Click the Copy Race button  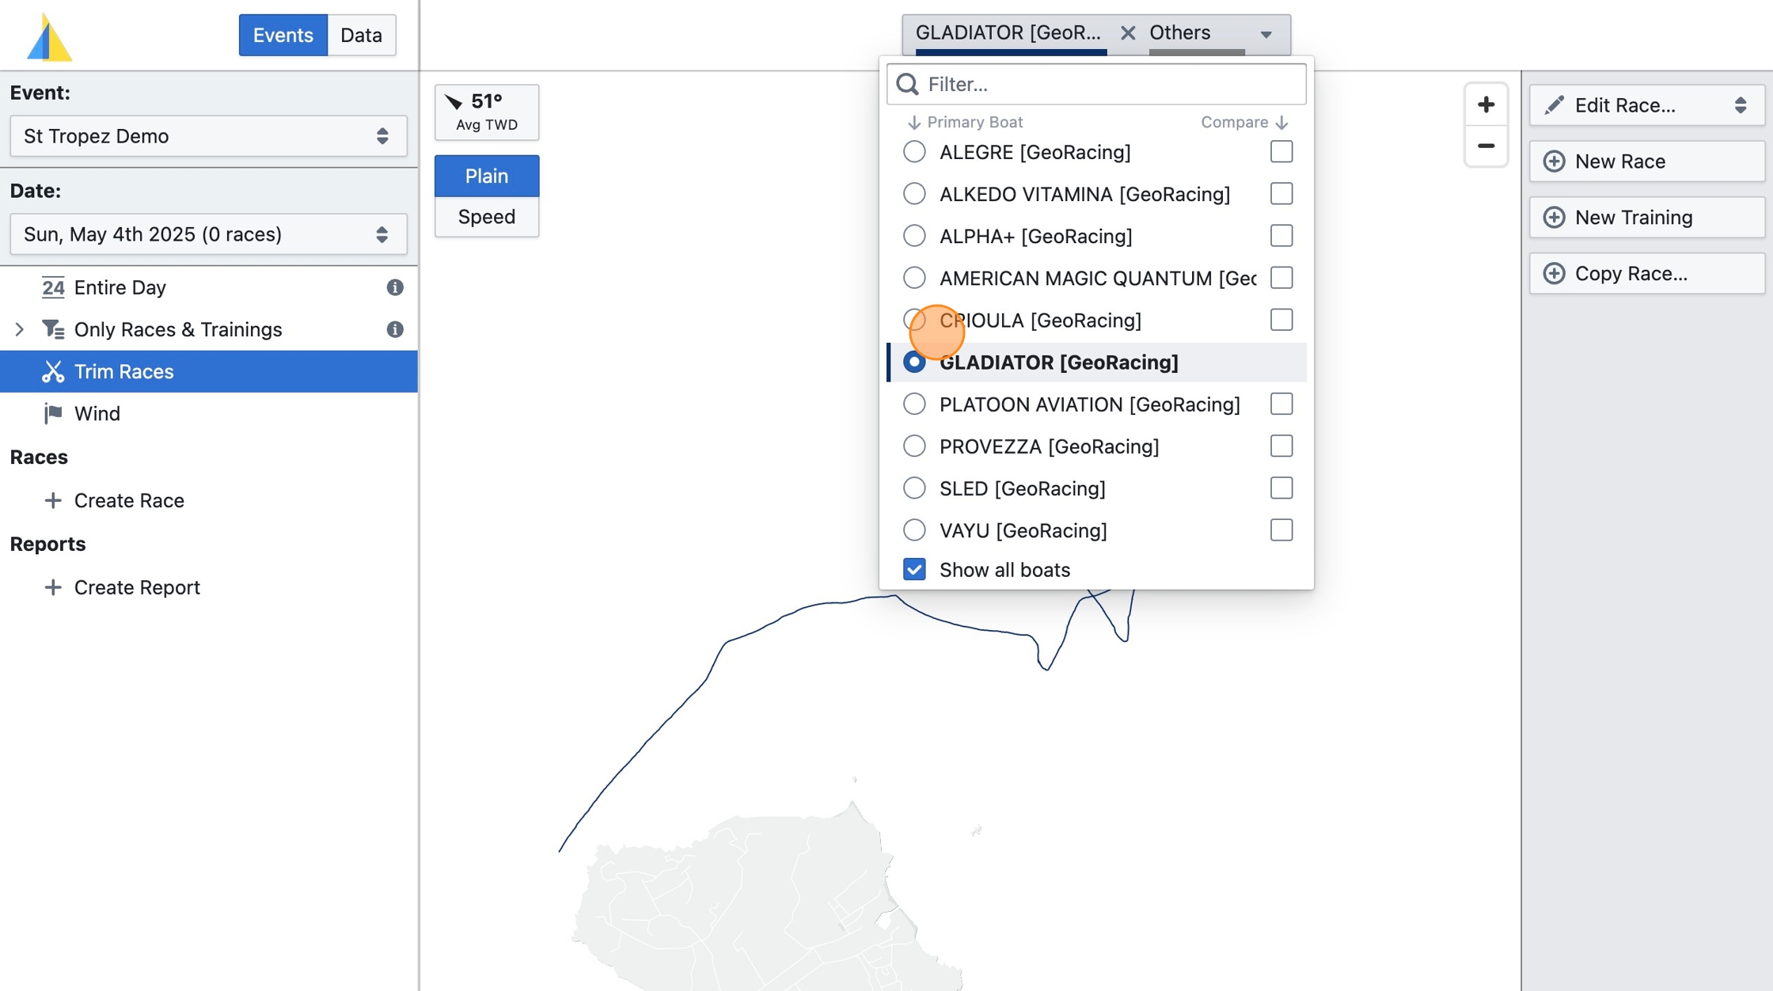click(1646, 274)
